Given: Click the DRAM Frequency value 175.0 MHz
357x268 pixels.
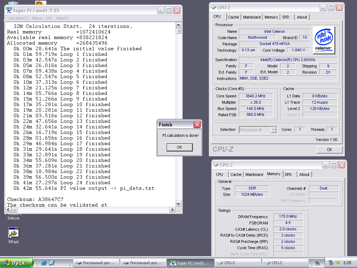Looking at the screenshot, I should coord(288,216).
